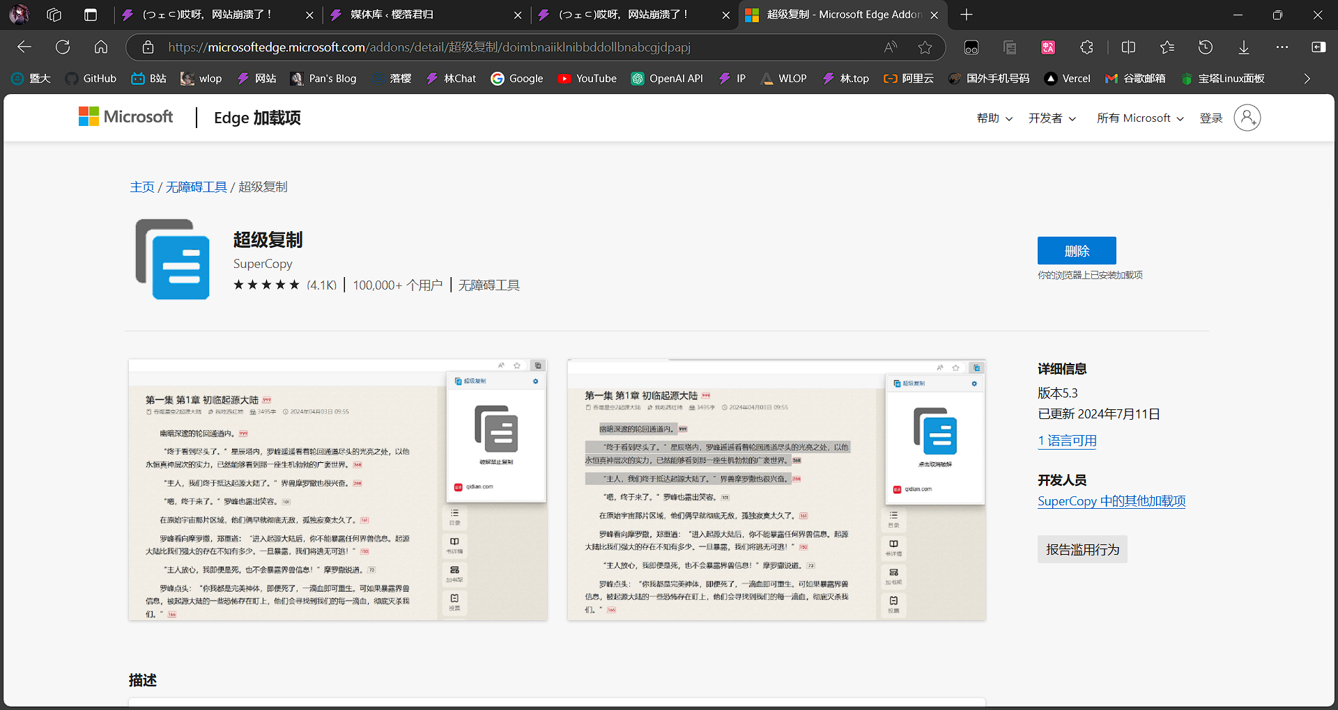
Task: Open browsing History
Action: click(1206, 47)
